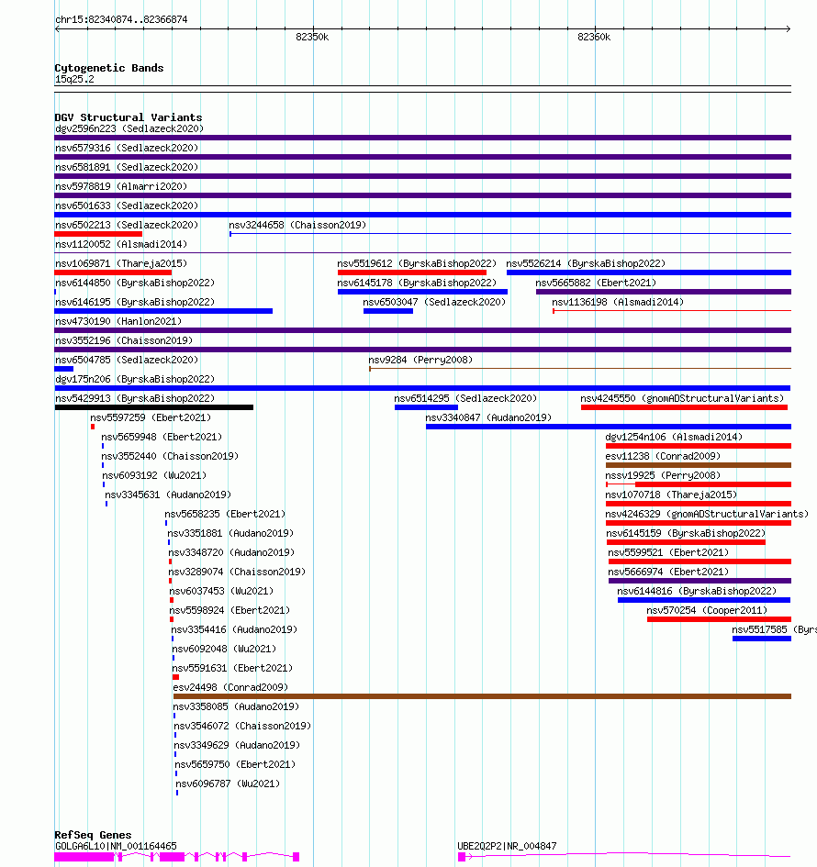Click the red bar under nsv4245550
This screenshot has height=867, width=817.
coord(684,407)
